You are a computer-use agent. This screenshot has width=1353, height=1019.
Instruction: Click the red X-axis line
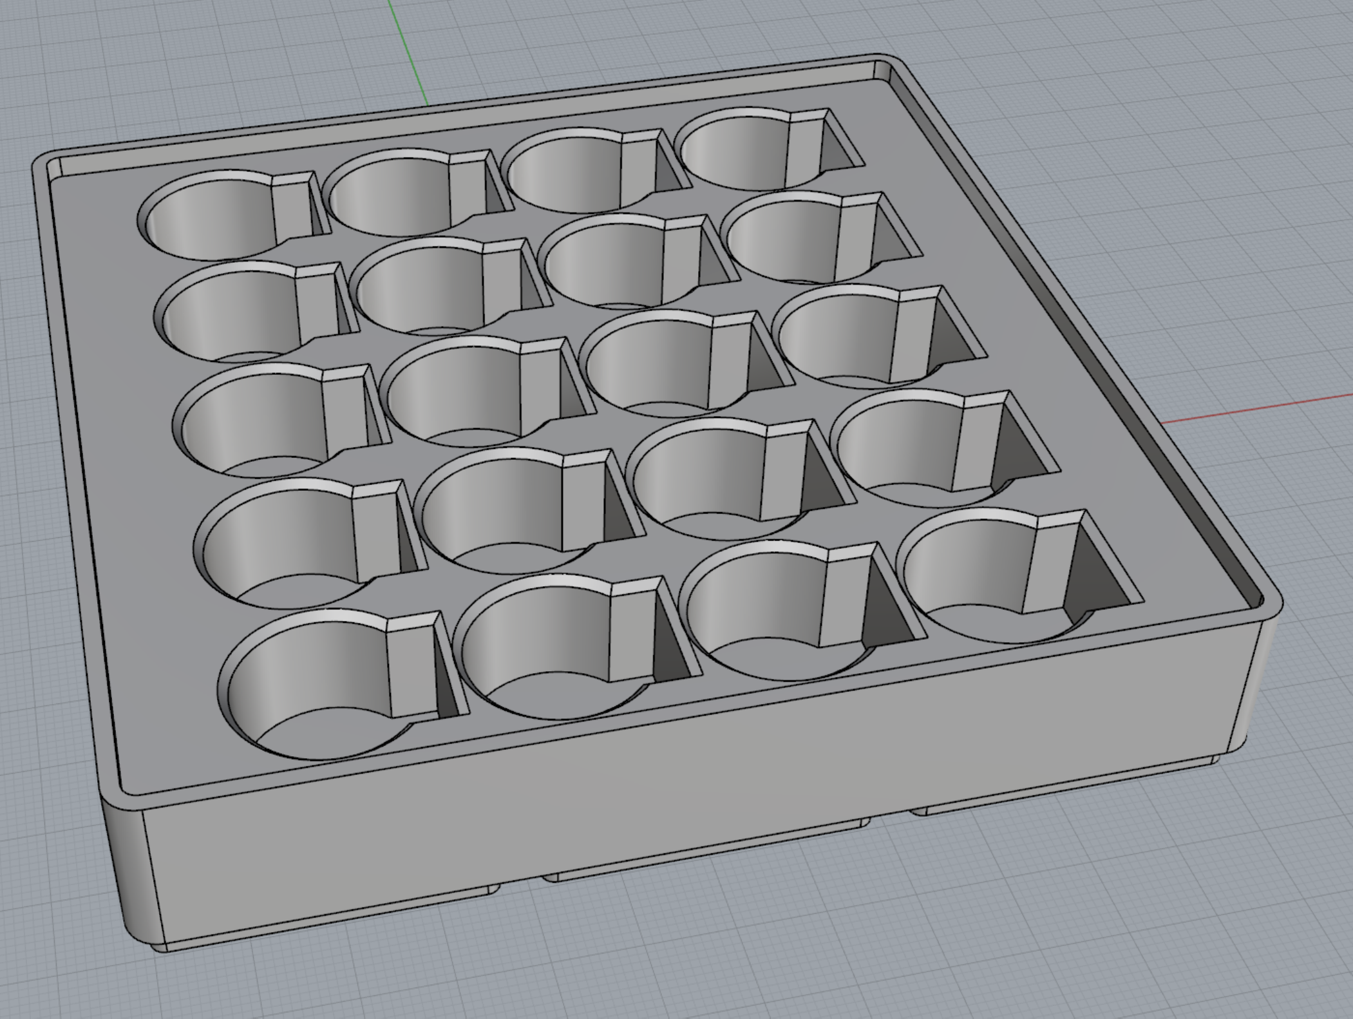(1256, 408)
